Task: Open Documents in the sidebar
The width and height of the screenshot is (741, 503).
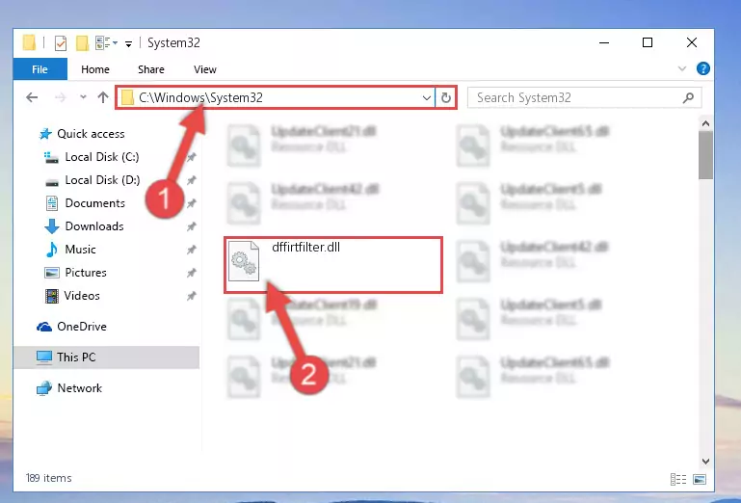Action: click(94, 203)
